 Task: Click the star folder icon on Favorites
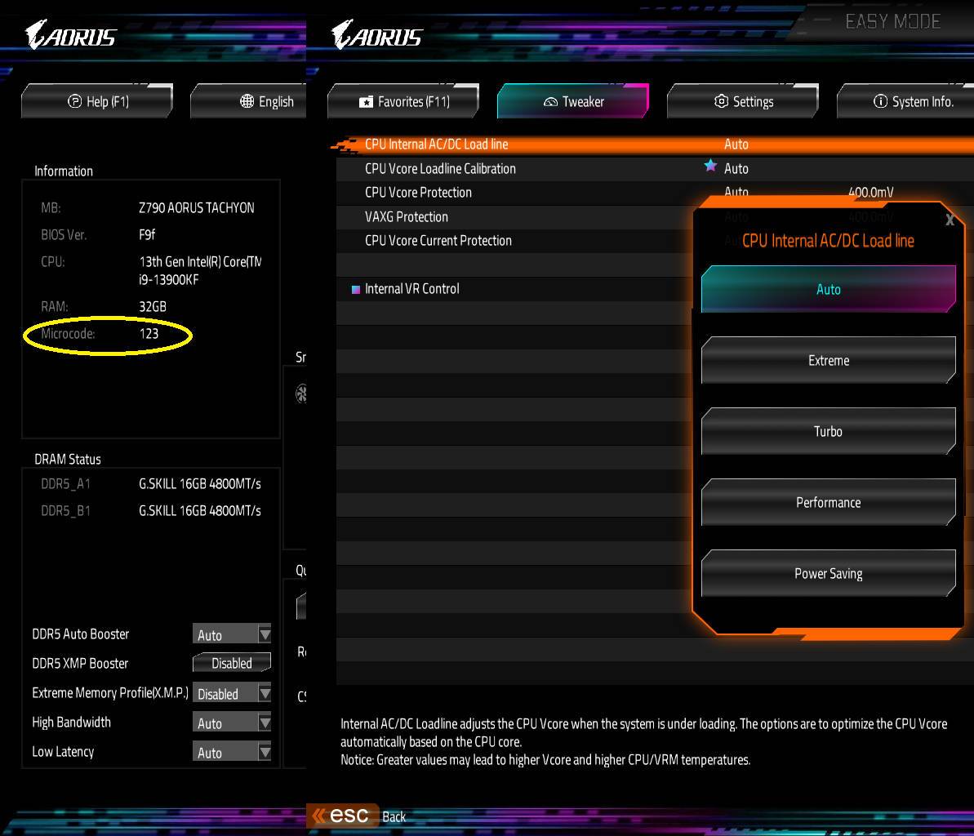pos(366,102)
